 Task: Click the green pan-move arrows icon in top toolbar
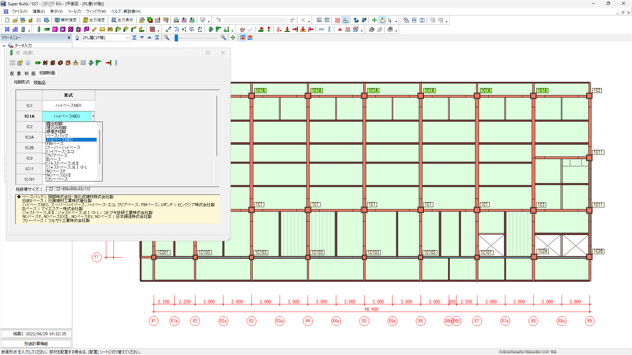coord(374,20)
